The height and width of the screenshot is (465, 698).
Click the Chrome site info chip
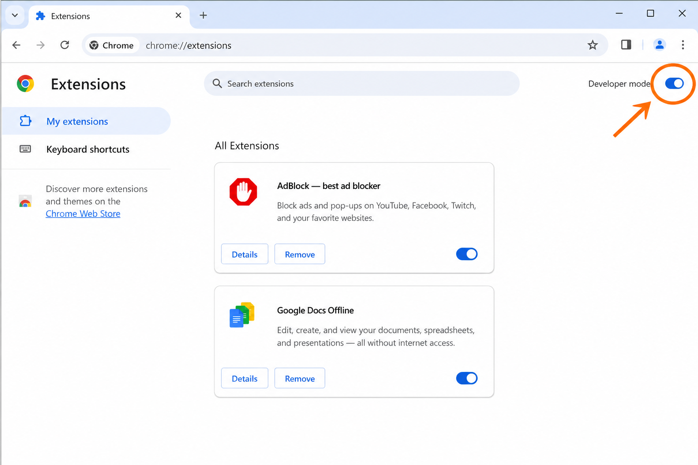click(x=112, y=45)
